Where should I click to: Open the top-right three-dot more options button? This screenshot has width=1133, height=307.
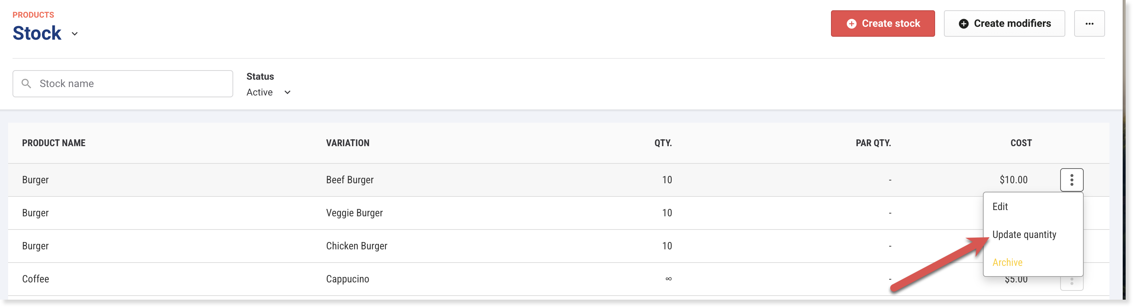[1088, 24]
